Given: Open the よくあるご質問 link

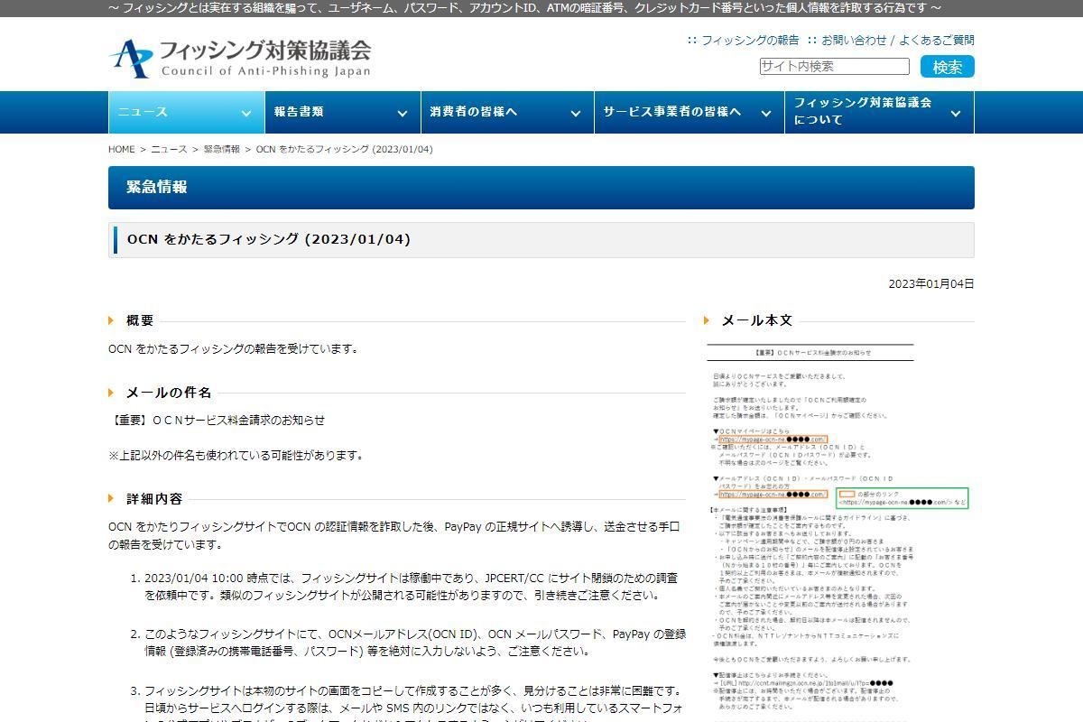Looking at the screenshot, I should [937, 40].
